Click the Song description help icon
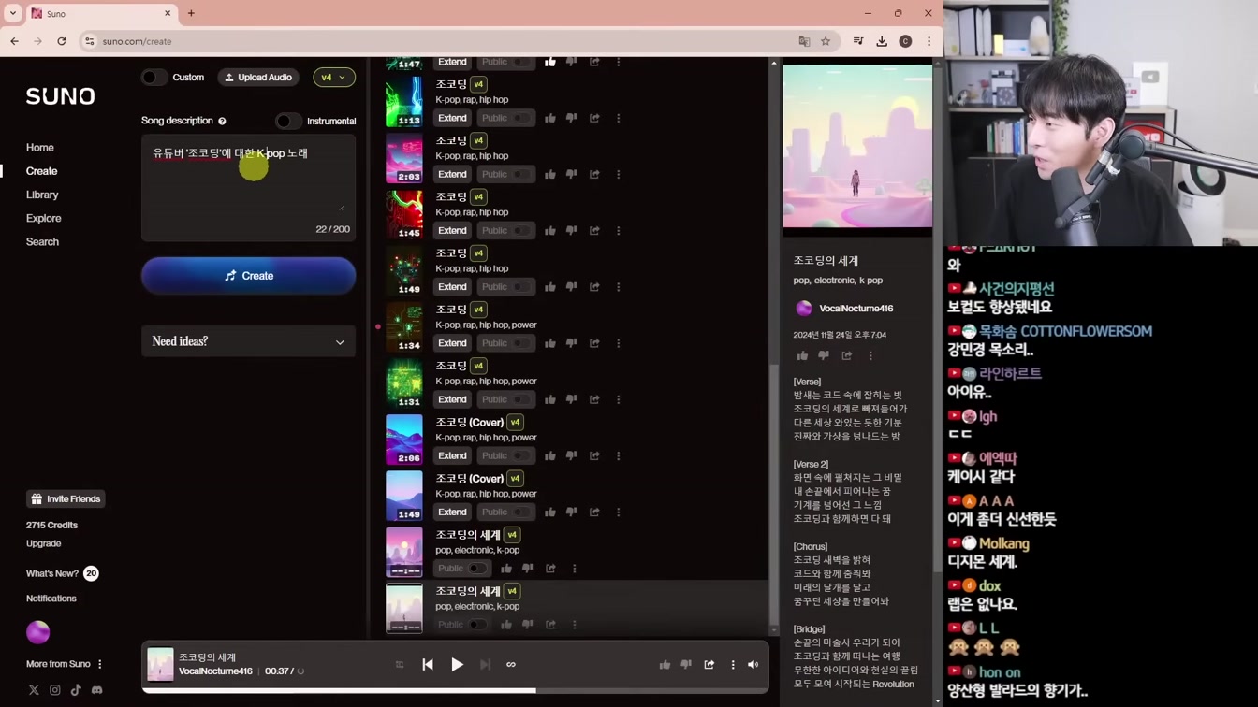Viewport: 1258px width, 707px height. pyautogui.click(x=222, y=122)
